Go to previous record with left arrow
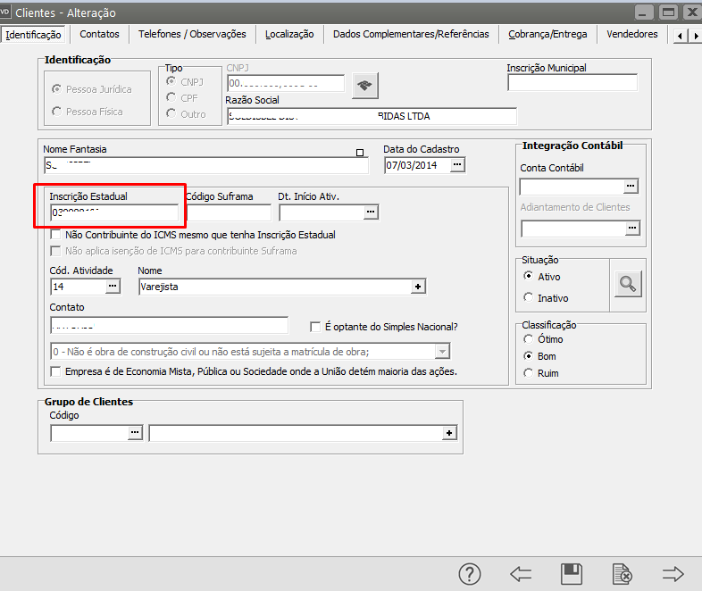702x591 pixels. [521, 574]
